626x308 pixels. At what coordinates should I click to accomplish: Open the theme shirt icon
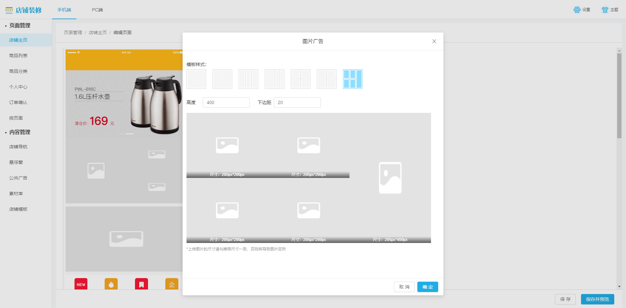(605, 10)
